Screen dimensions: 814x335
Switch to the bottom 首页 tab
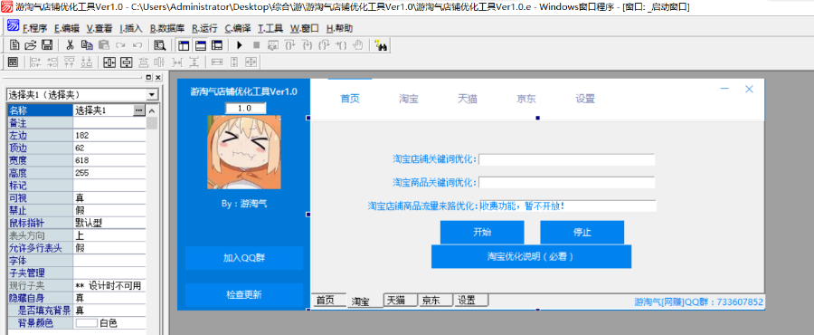coord(329,301)
